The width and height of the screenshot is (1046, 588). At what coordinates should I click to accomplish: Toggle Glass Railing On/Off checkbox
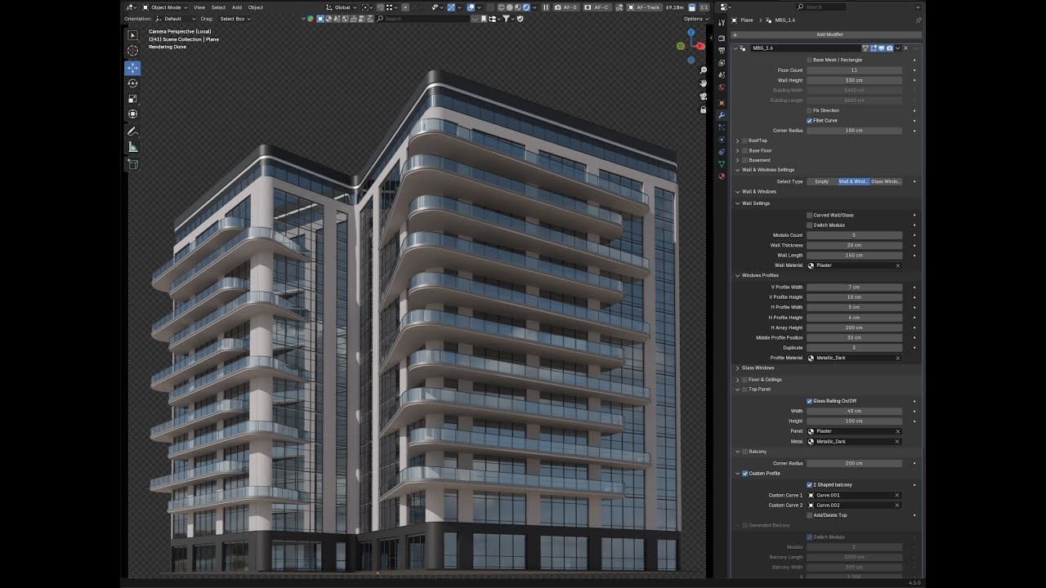point(810,401)
